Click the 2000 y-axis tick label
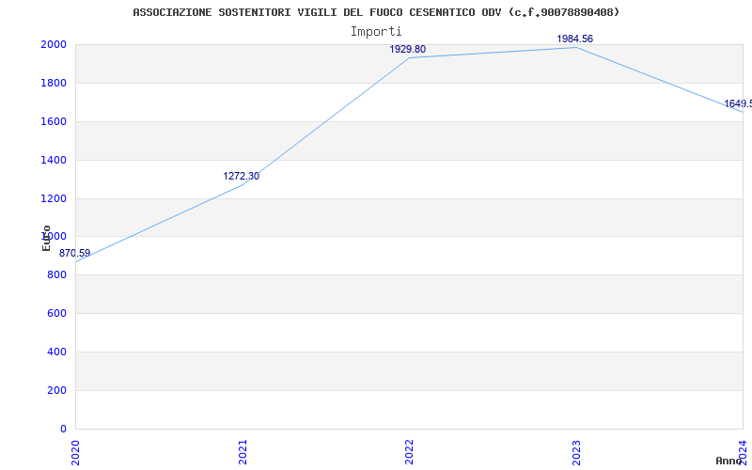 click(x=53, y=44)
